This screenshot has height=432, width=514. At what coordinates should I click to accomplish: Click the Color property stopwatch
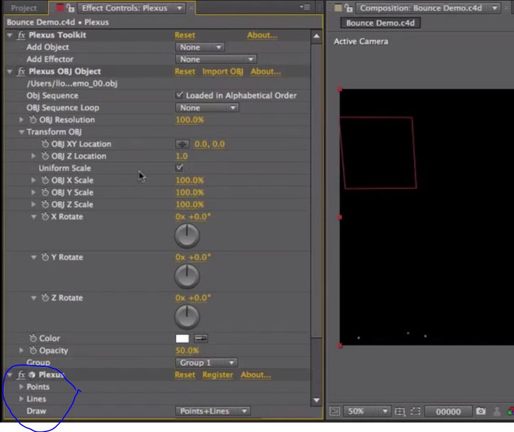point(33,338)
